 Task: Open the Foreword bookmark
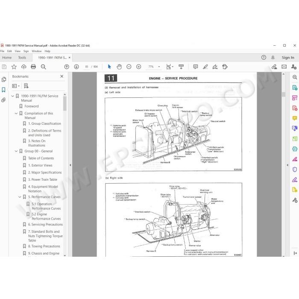click(x=32, y=106)
